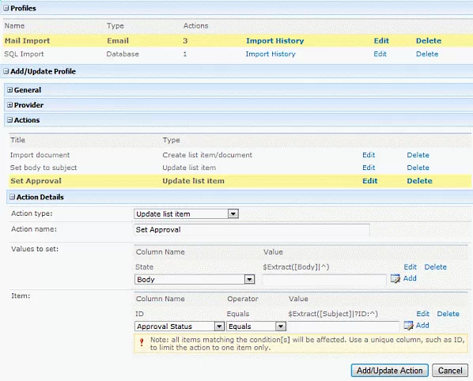The height and width of the screenshot is (381, 473).
Task: Click the add icon in the Item row
Action: click(408, 325)
